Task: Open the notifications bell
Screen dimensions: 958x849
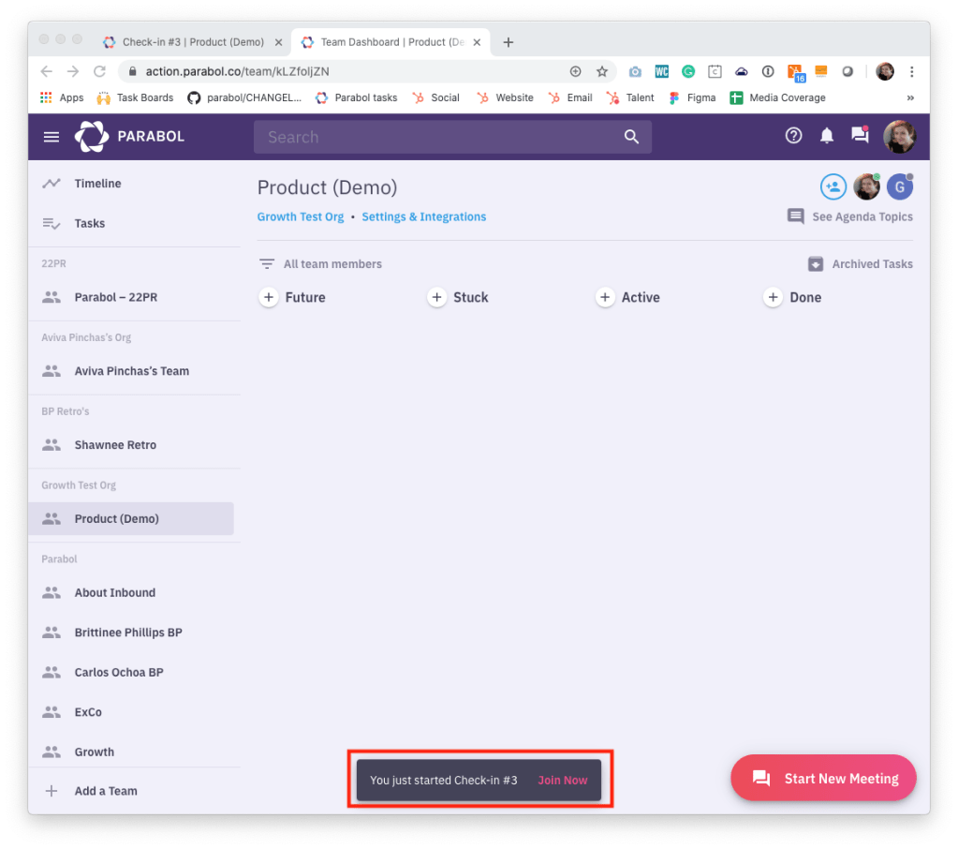Action: coord(827,136)
